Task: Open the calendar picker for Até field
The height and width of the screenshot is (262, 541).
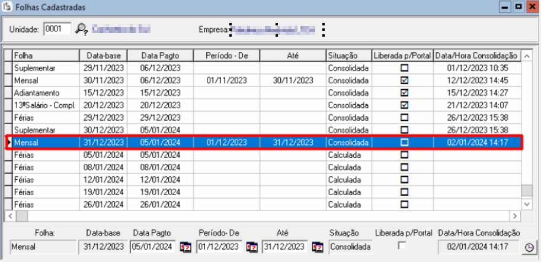Action: pyautogui.click(x=317, y=247)
